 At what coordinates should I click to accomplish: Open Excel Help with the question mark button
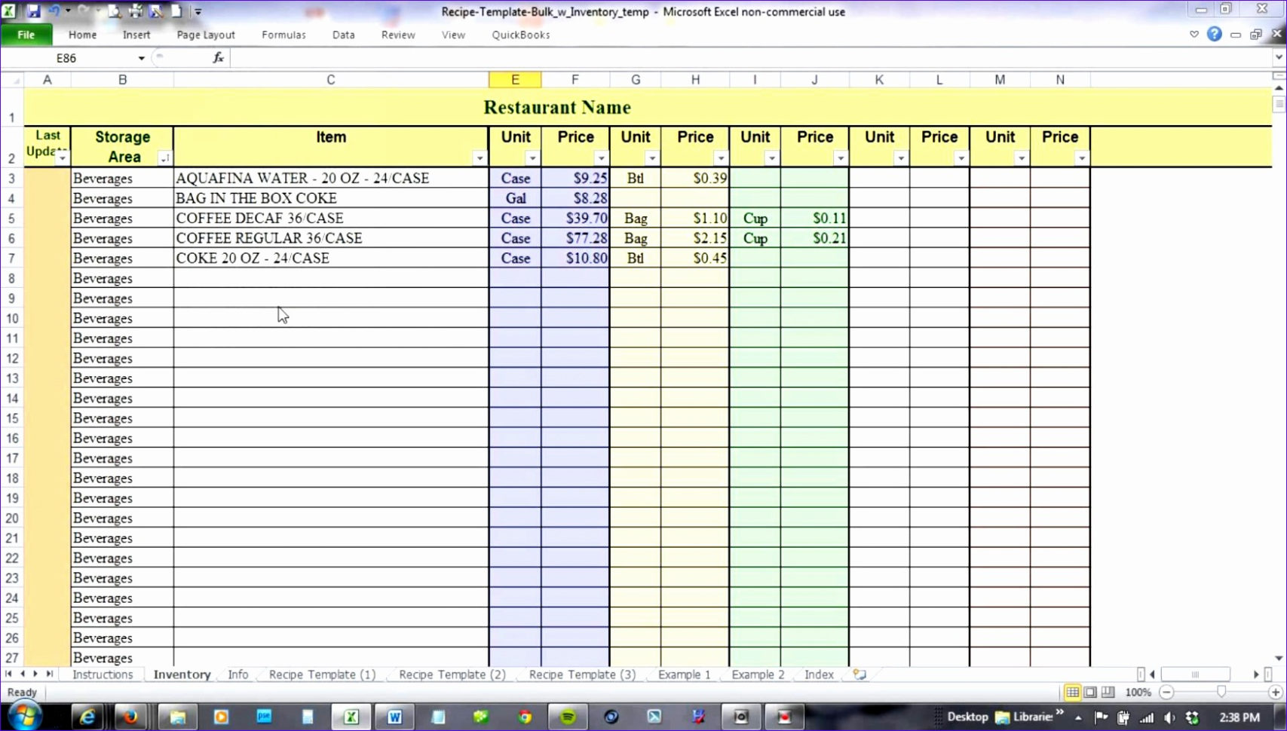[1213, 34]
